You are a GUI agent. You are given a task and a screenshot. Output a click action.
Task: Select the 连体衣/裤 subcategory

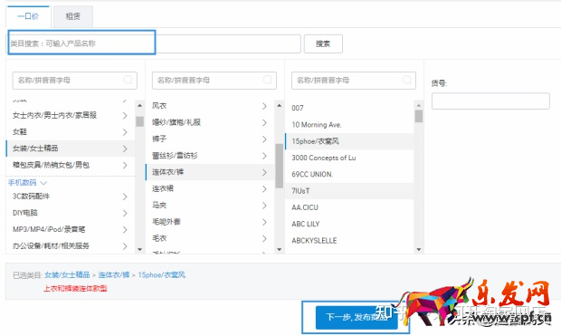[x=210, y=172]
